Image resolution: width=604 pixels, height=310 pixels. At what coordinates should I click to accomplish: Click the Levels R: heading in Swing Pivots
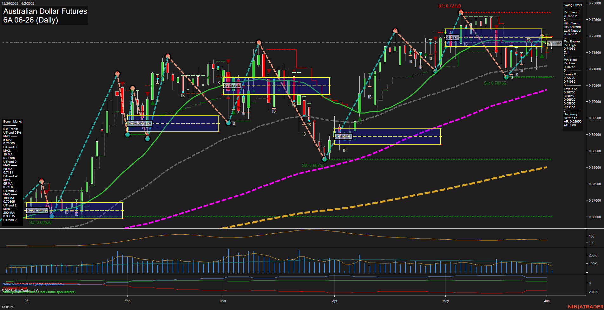570,74
